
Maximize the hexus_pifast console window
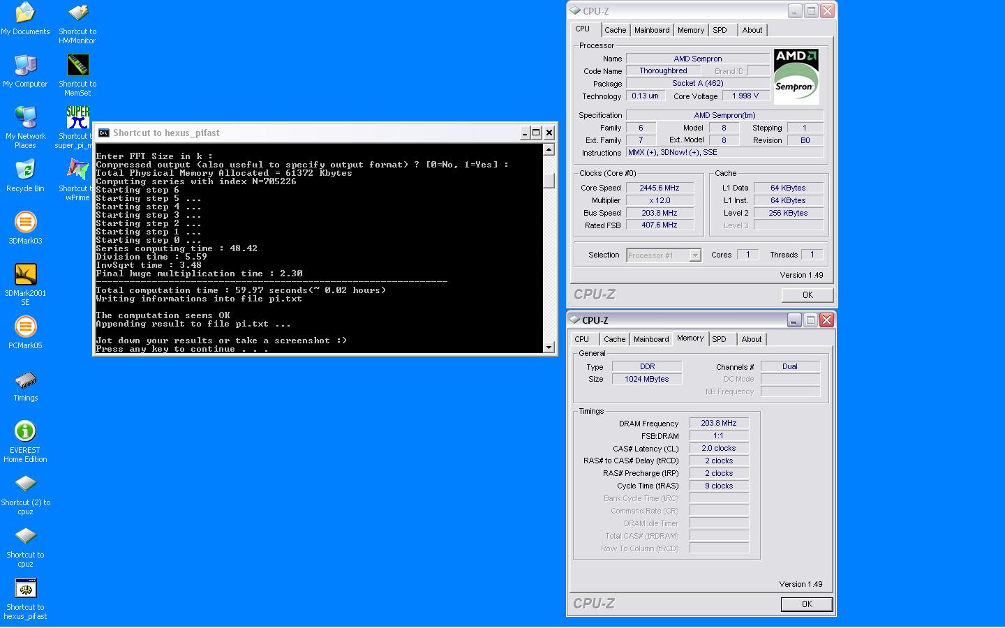click(x=536, y=133)
